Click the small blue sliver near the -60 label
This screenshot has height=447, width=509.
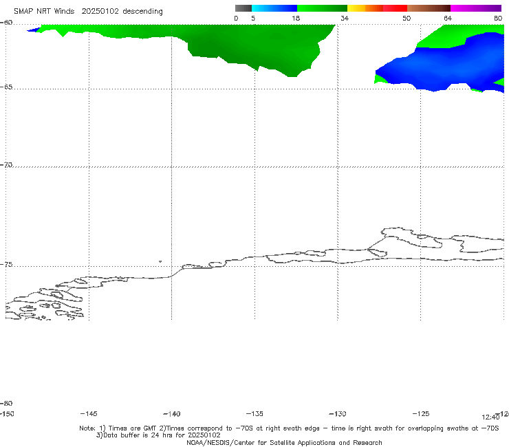[x=33, y=30]
